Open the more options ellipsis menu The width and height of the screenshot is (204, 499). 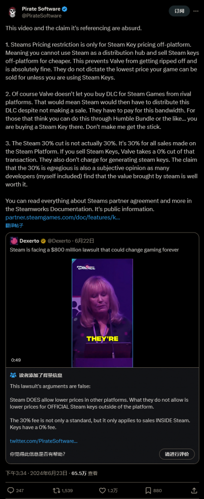coord(195,11)
